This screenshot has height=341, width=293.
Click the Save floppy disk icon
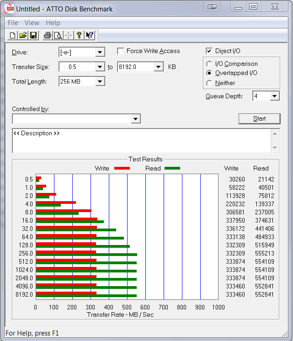[x=33, y=35]
